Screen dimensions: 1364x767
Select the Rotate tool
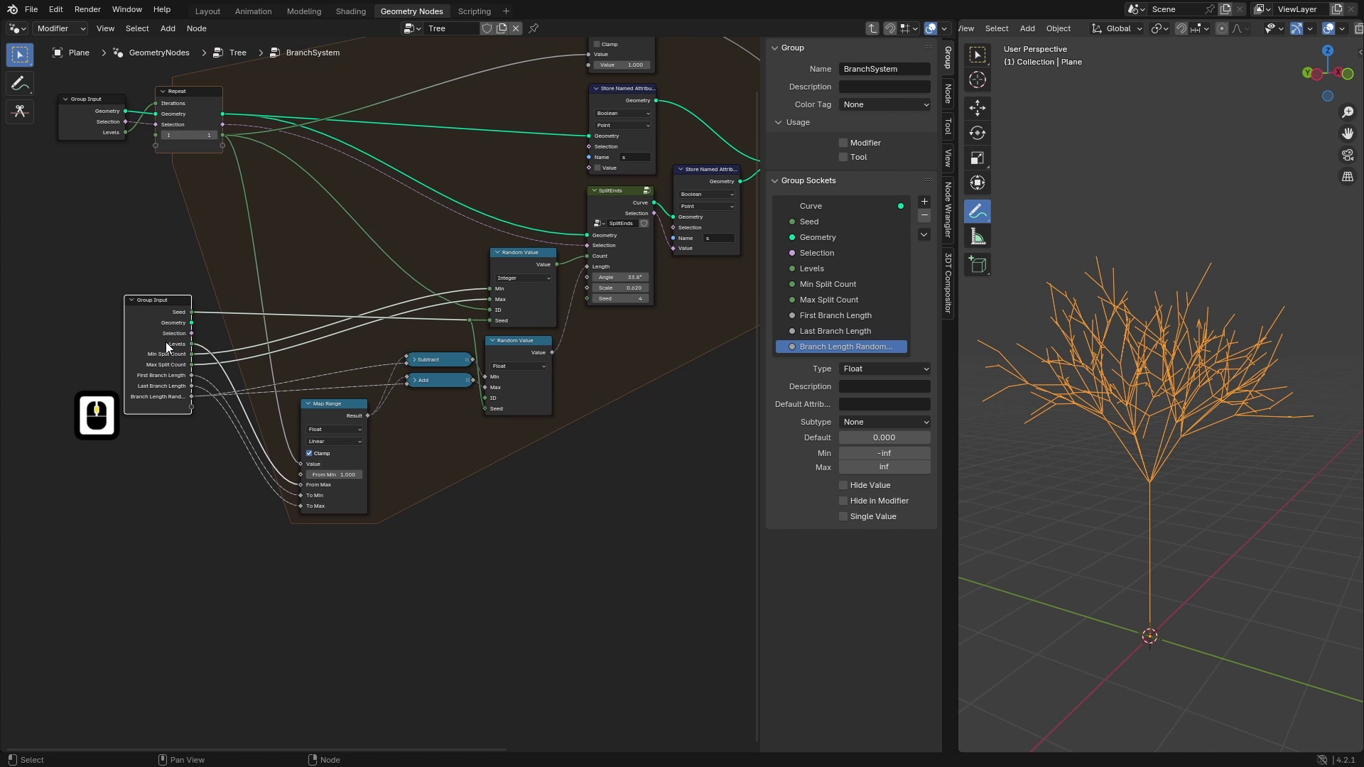(978, 132)
